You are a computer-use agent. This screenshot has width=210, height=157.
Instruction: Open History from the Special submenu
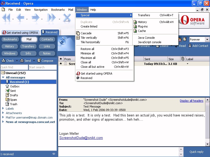tap(142, 22)
